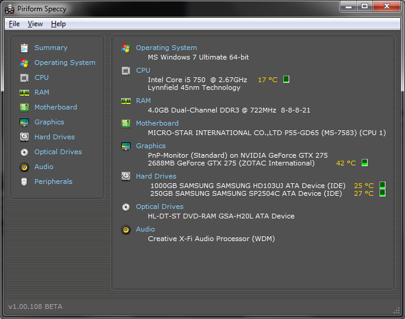The image size is (405, 319).
Task: Click the Audio speaker icon in main panel
Action: (x=126, y=230)
